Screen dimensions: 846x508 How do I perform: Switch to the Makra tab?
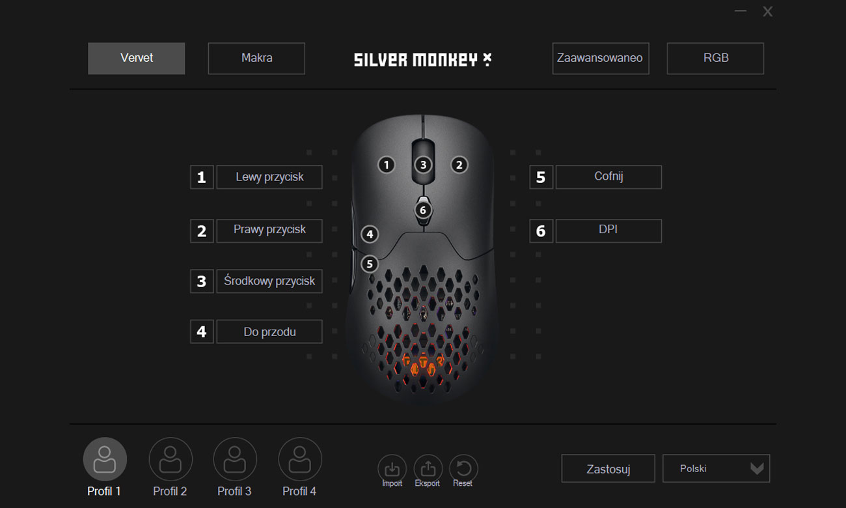pos(256,59)
